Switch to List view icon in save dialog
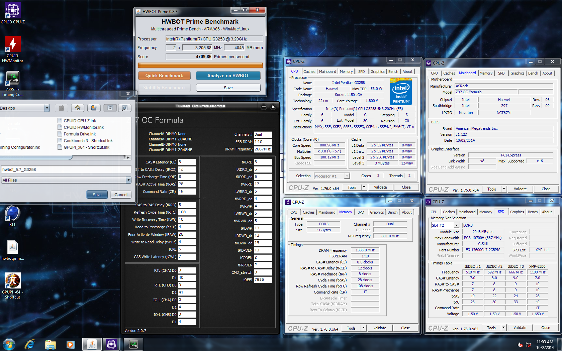The height and width of the screenshot is (351, 562). 110,108
